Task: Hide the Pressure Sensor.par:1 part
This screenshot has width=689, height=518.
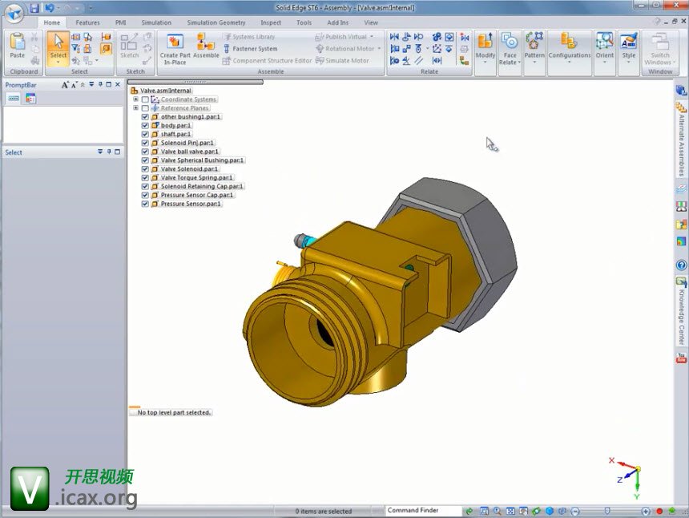Action: (145, 204)
